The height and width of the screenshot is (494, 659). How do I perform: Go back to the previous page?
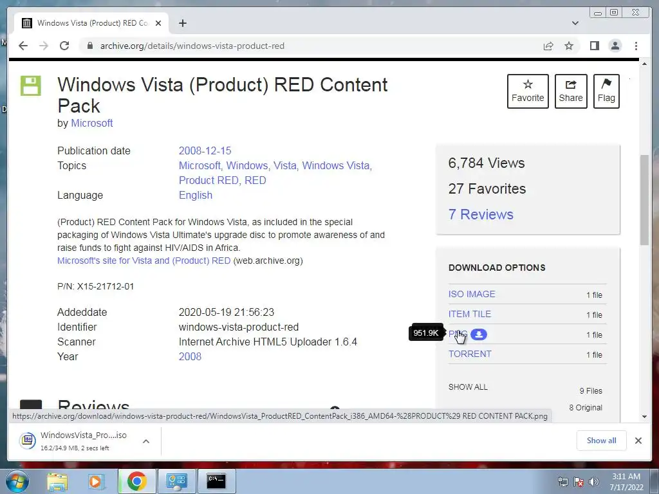(x=23, y=46)
